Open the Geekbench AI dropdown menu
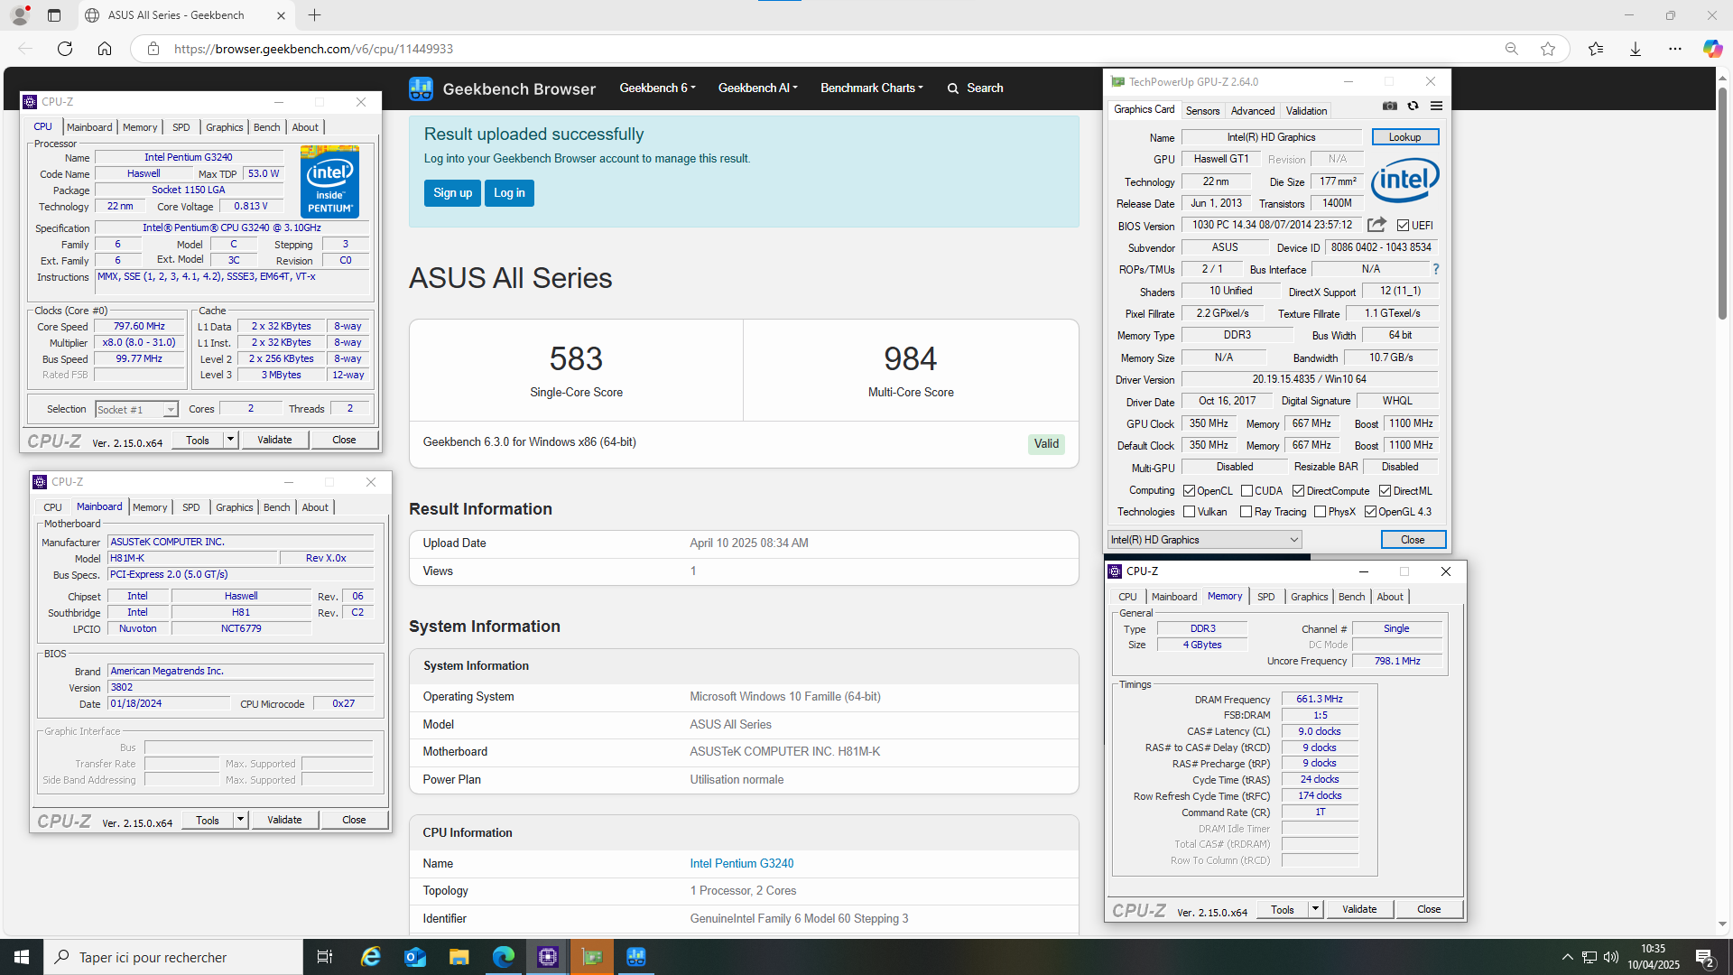This screenshot has height=975, width=1733. click(757, 88)
